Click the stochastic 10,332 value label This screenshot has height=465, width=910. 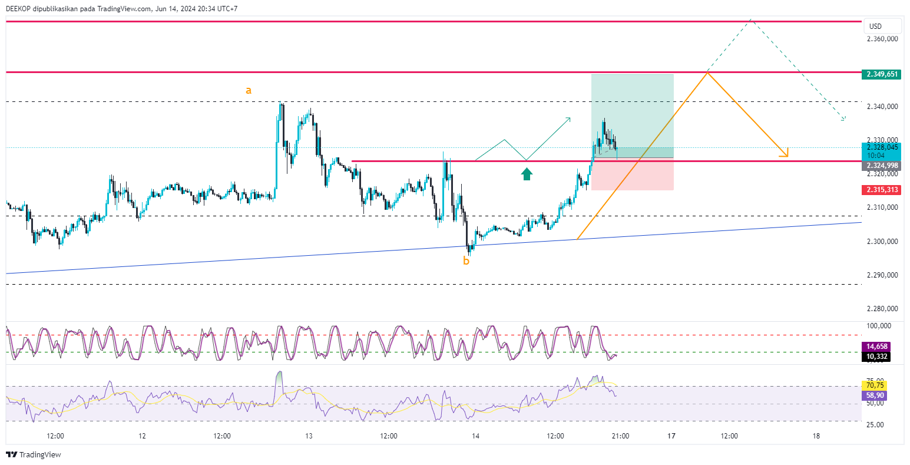[x=876, y=357]
